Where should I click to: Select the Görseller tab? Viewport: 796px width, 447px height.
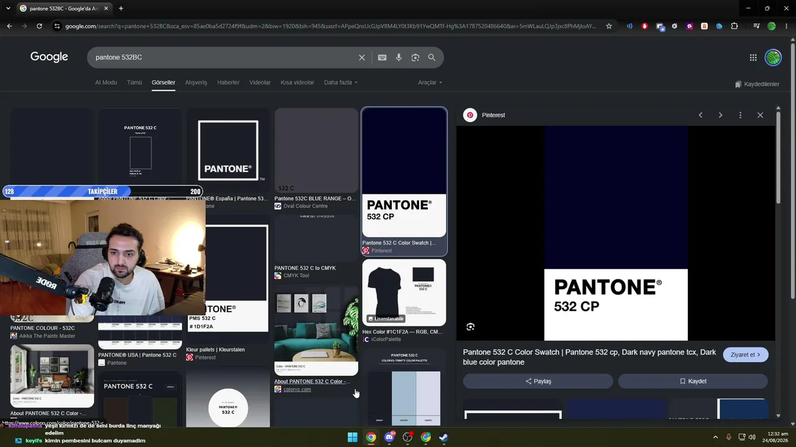[164, 83]
